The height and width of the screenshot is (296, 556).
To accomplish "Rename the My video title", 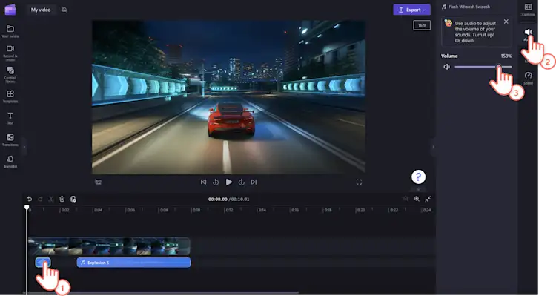I will 41,10.
